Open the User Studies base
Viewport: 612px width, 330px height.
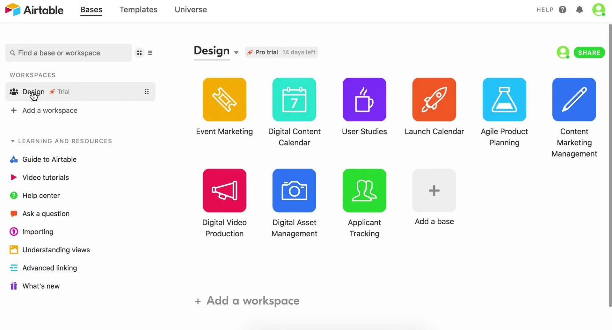point(364,99)
